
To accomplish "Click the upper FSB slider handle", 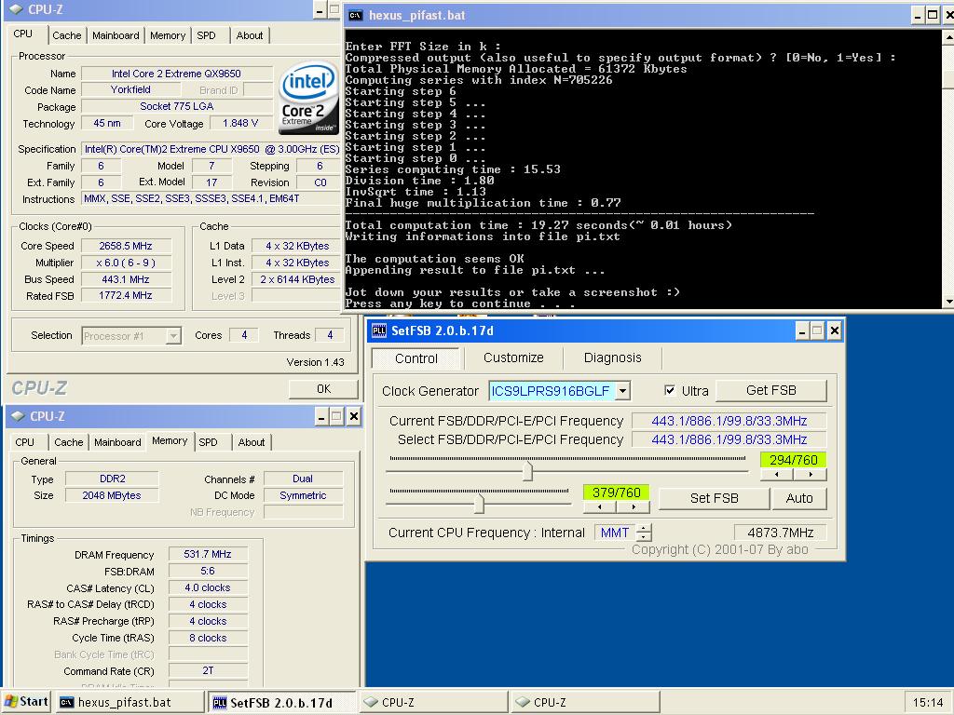I will tap(527, 471).
